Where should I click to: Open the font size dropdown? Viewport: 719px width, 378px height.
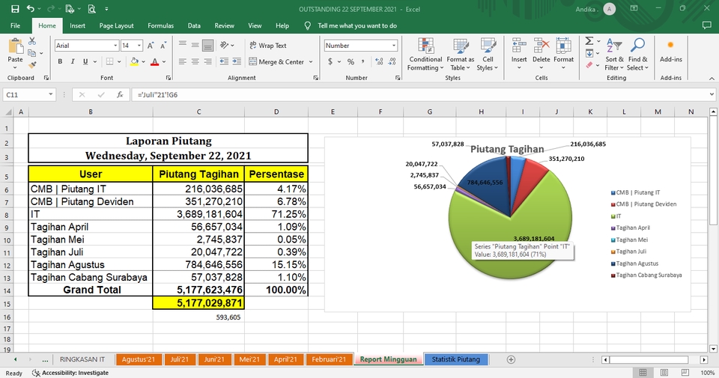139,46
